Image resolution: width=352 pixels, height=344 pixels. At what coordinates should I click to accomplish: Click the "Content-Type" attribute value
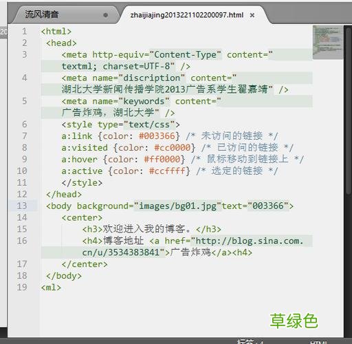pyautogui.click(x=186, y=55)
